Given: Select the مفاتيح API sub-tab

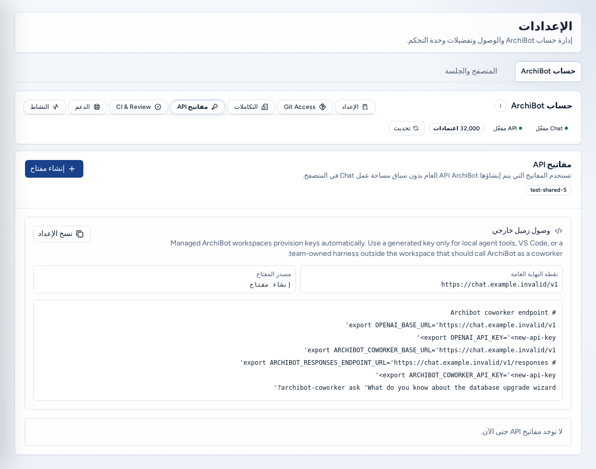Looking at the screenshot, I should click(x=197, y=107).
